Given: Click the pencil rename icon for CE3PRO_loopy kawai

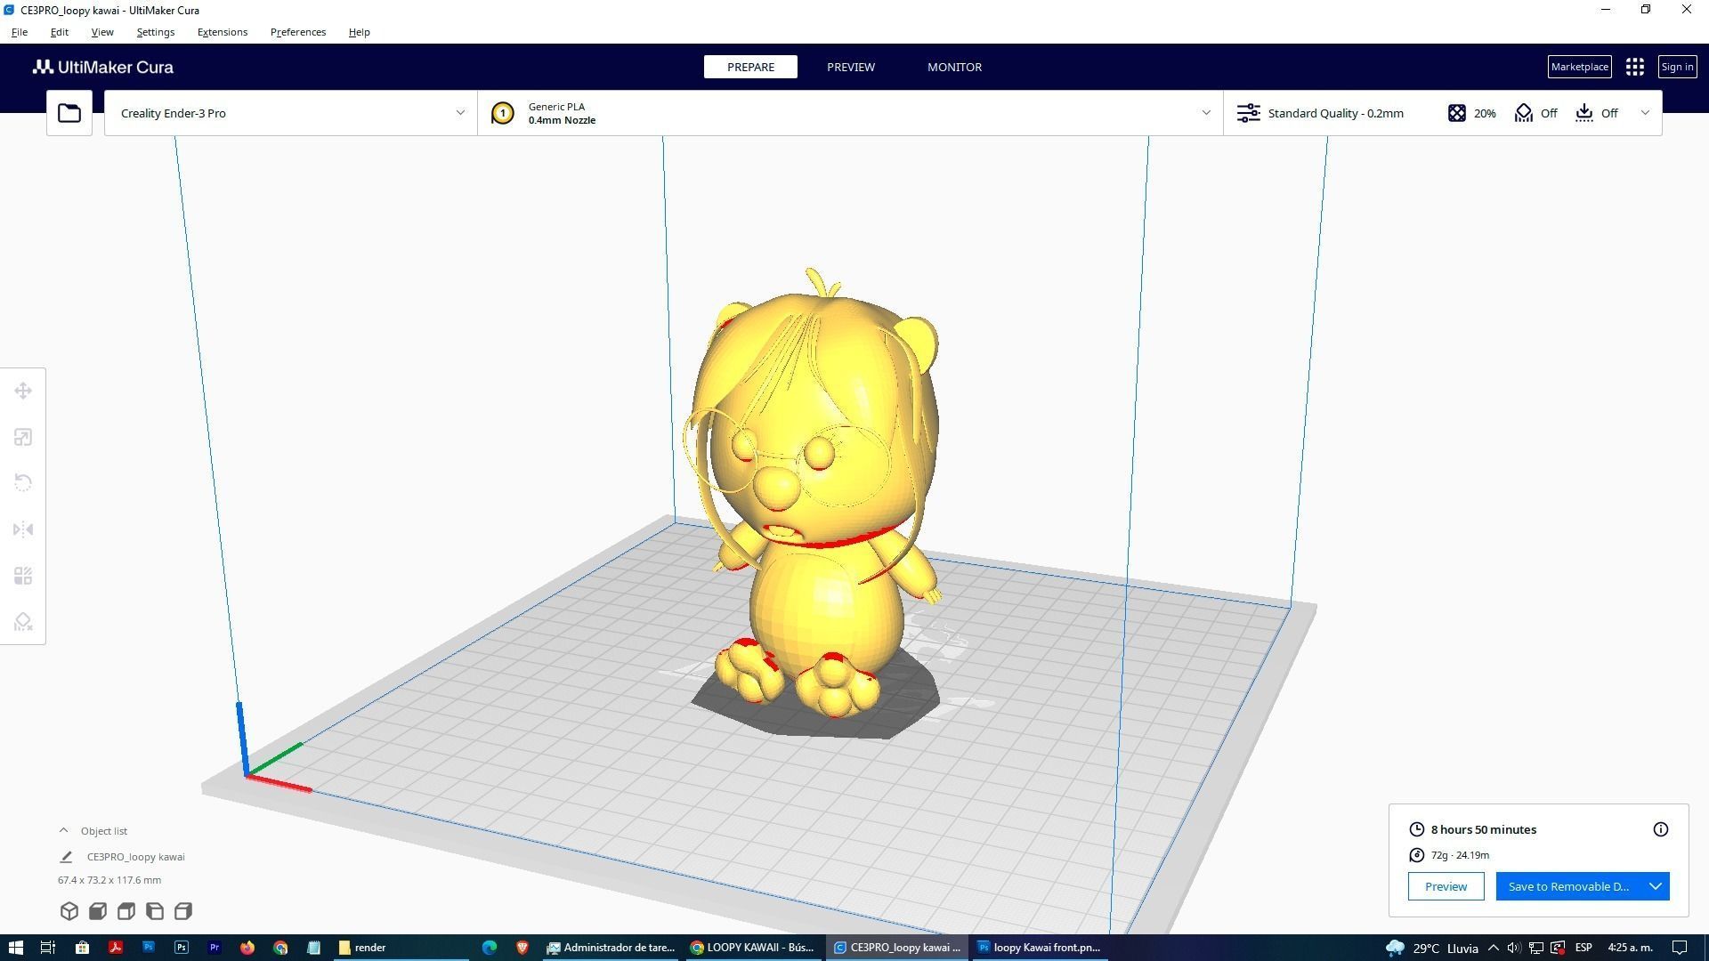Looking at the screenshot, I should pyautogui.click(x=66, y=857).
